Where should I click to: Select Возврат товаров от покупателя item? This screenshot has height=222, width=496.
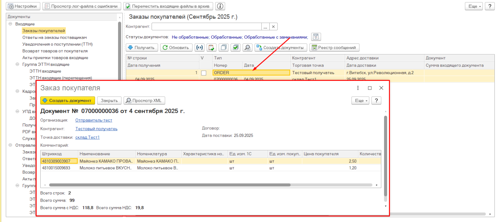[x=55, y=51]
